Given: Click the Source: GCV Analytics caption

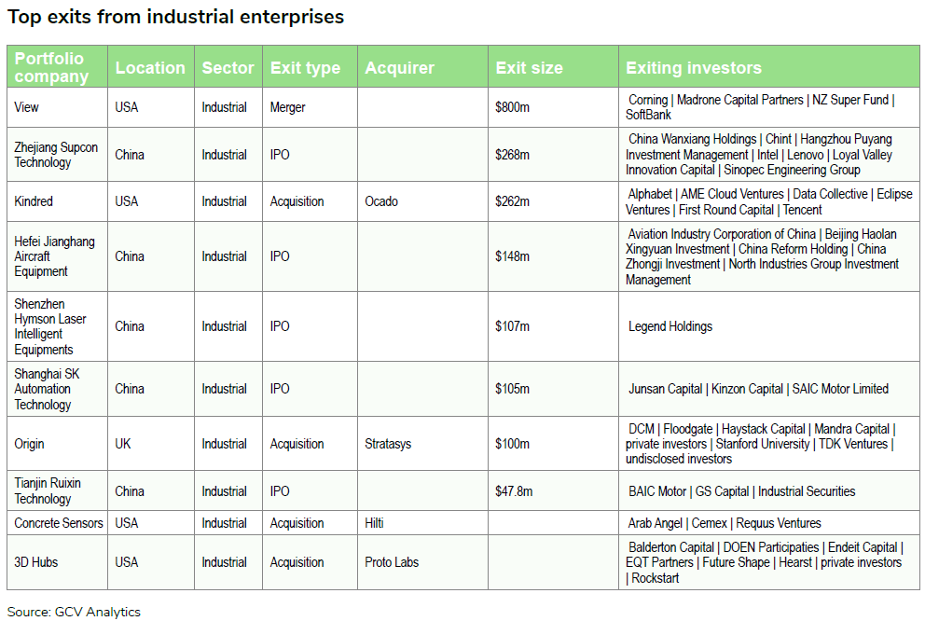Looking at the screenshot, I should tap(74, 612).
